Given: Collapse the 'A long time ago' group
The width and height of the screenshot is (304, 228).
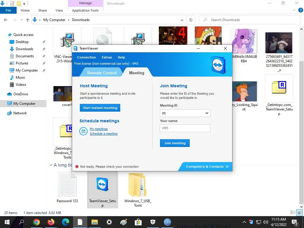Looking at the screenshot, I should (x=51, y=165).
